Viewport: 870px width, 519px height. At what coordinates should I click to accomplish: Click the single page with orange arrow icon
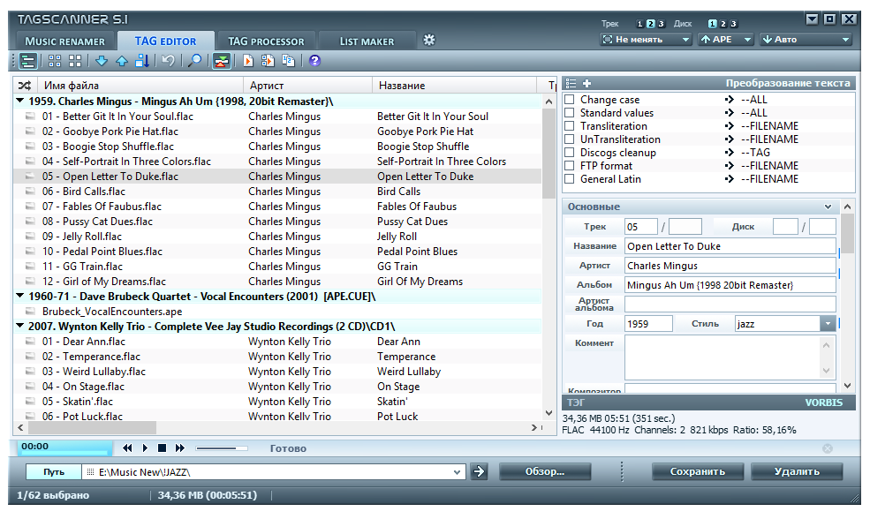coord(248,61)
